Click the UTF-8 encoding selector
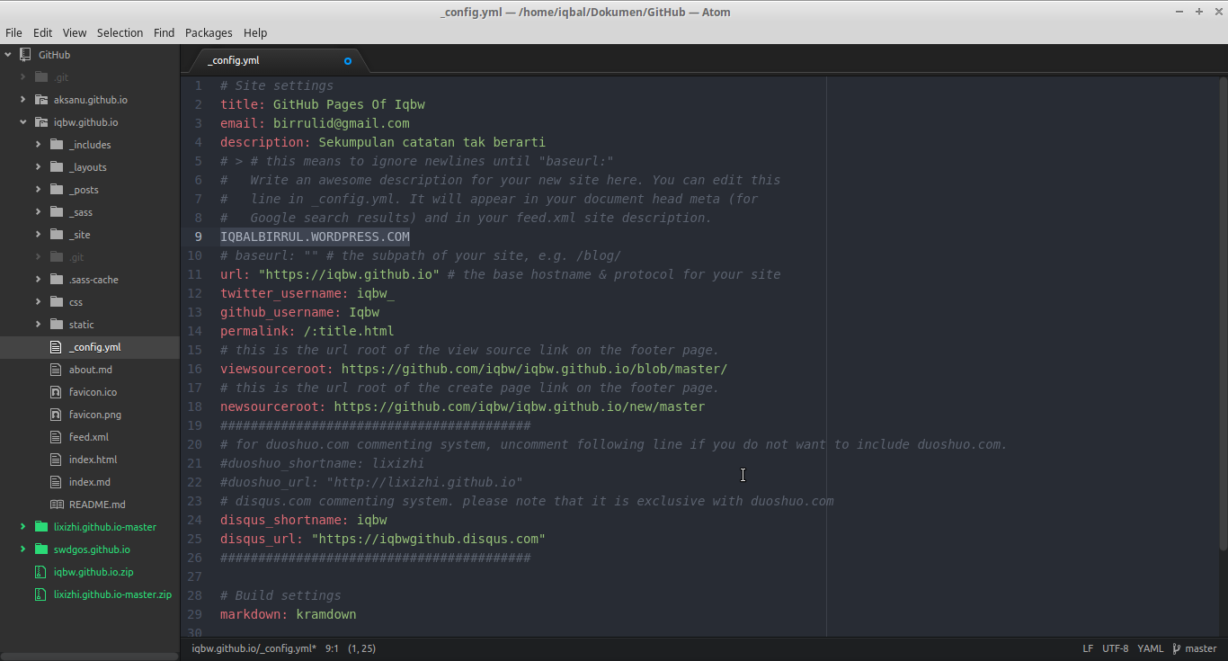 (1115, 648)
